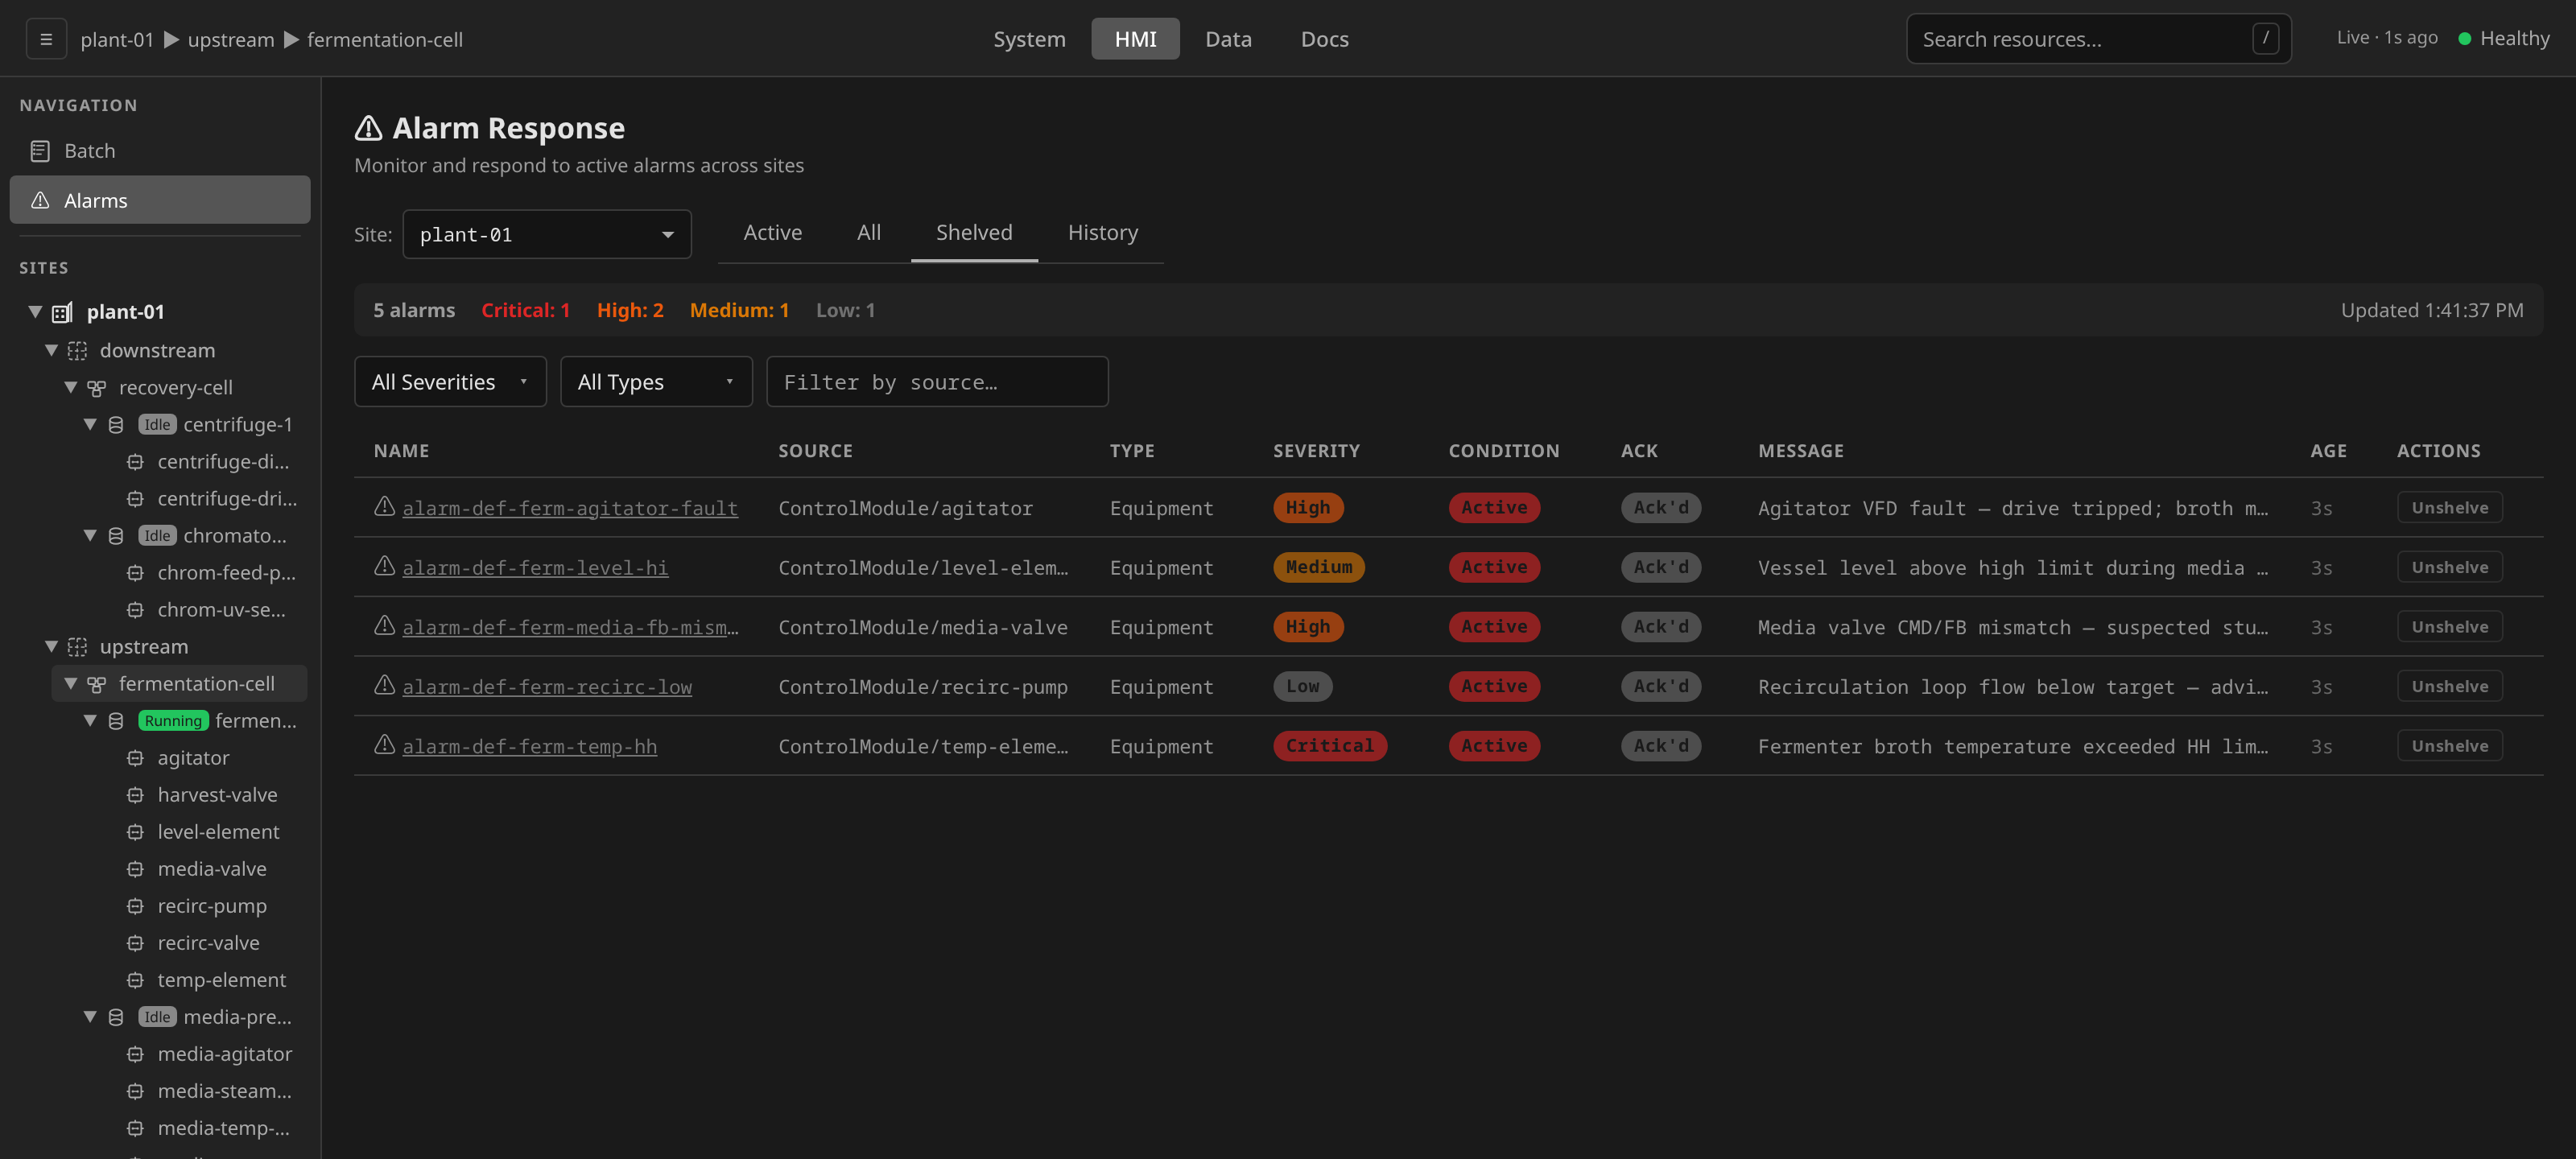This screenshot has height=1159, width=2576.
Task: Collapse the centrifuge-1 tree node
Action: (x=90, y=425)
